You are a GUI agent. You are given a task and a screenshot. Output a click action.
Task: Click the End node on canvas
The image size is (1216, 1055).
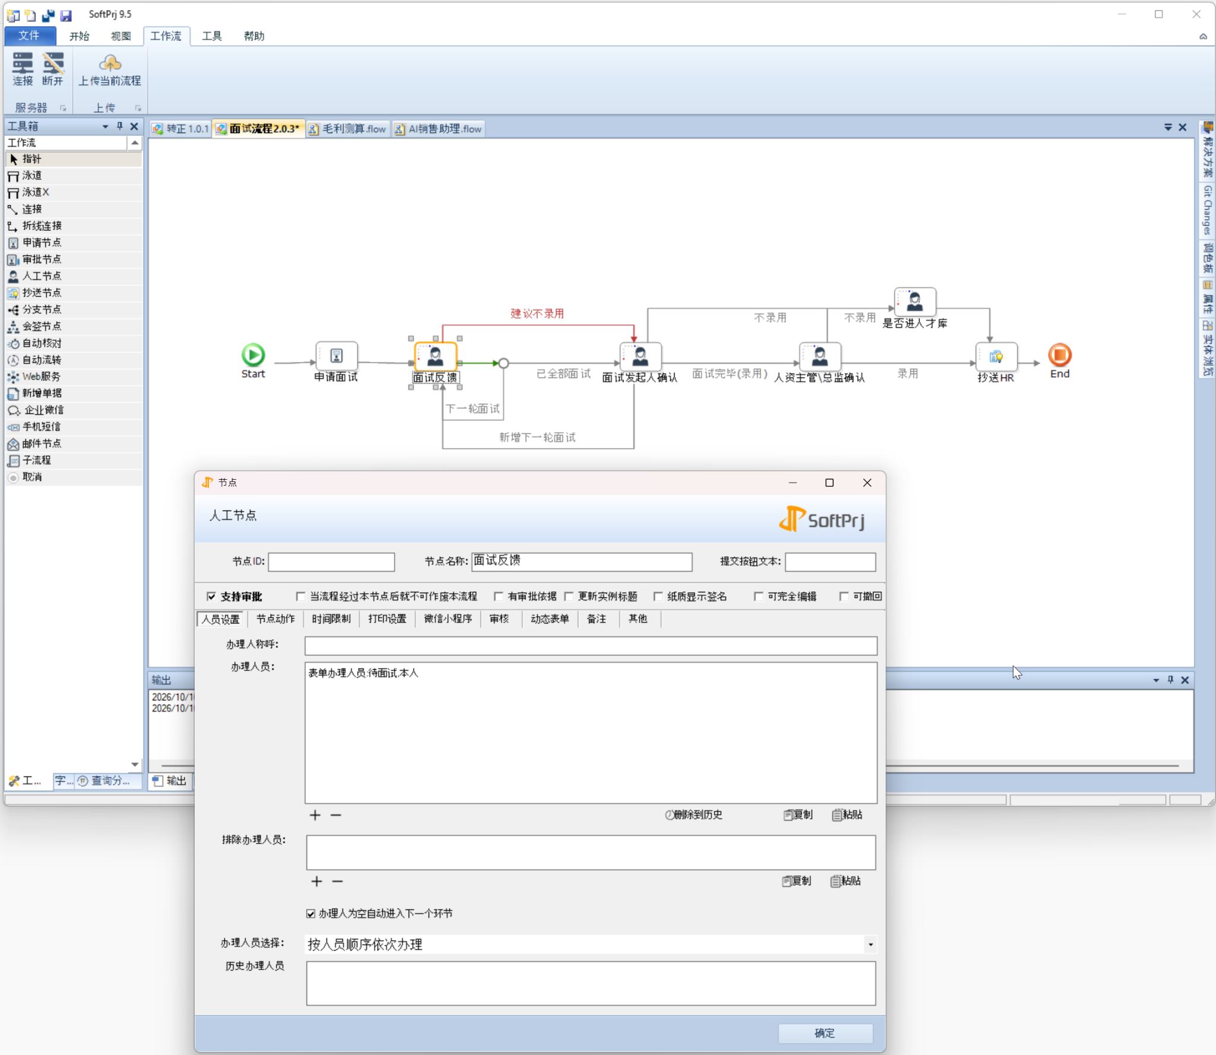pyautogui.click(x=1060, y=355)
